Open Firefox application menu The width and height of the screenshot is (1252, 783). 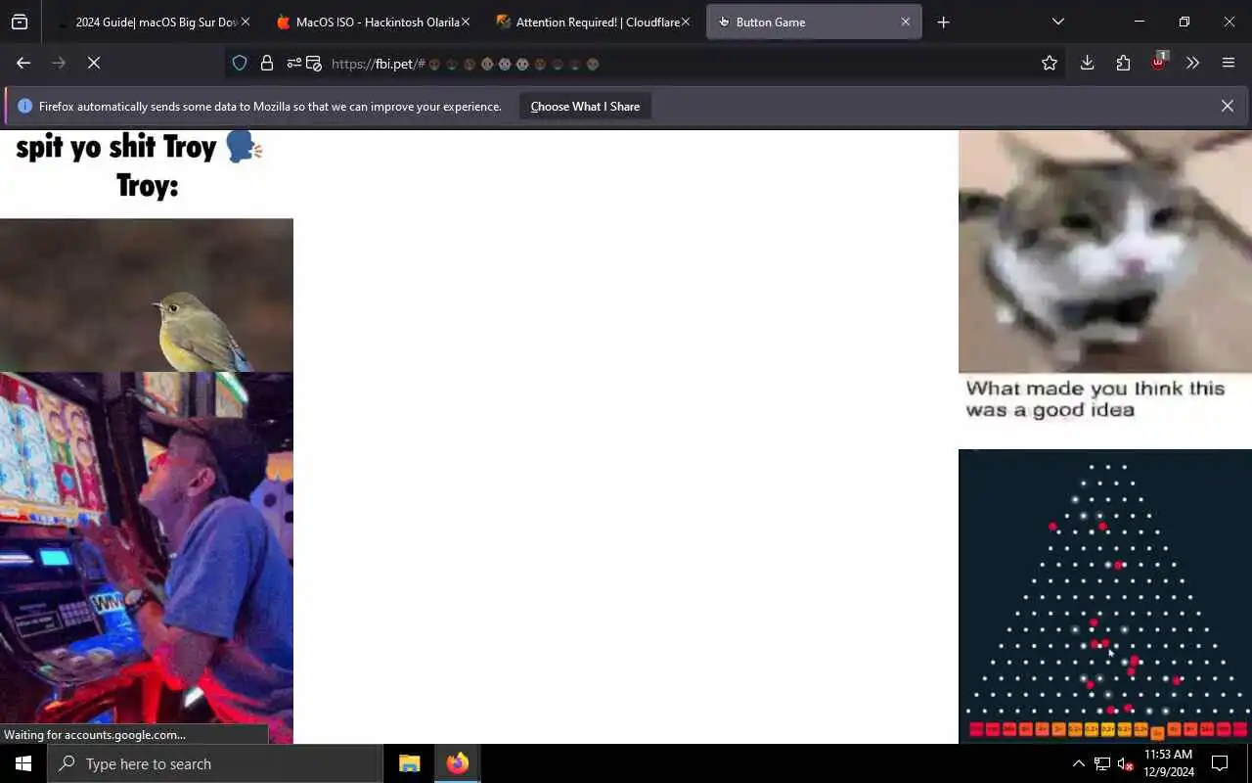point(1229,63)
